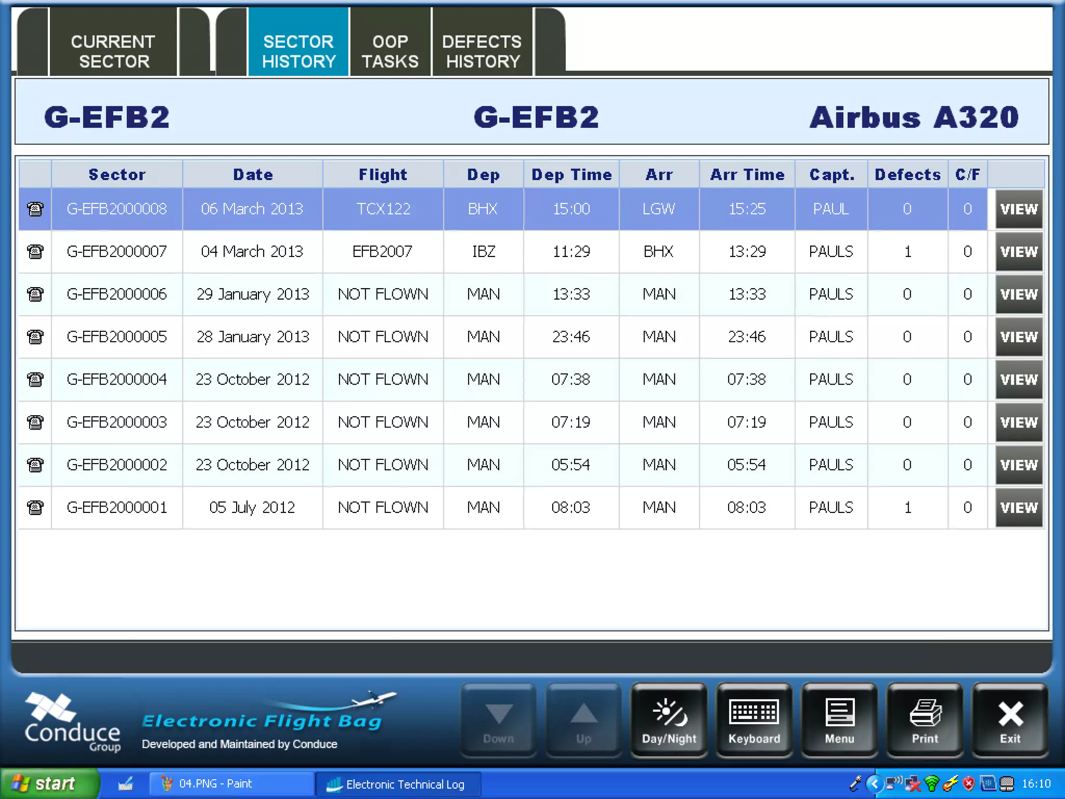Toggle Day/Night display mode
This screenshot has height=799, width=1065.
pos(669,720)
